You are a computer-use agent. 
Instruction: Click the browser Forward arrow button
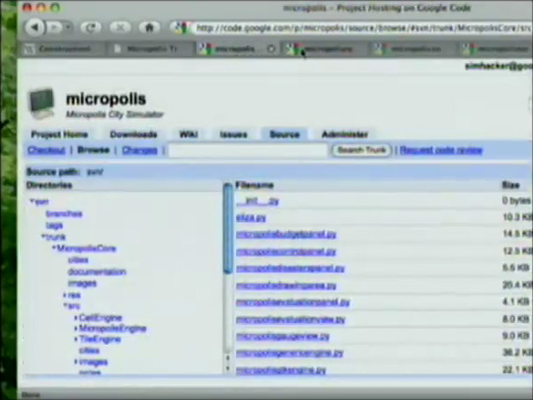(x=54, y=28)
